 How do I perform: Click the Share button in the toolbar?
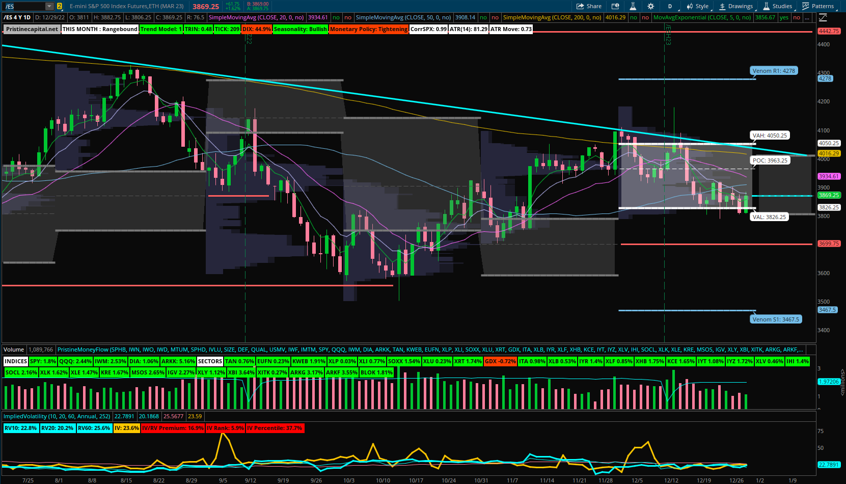(589, 6)
